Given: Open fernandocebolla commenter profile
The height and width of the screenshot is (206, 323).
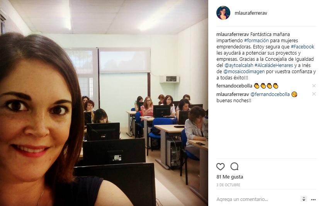Looking at the screenshot, I should pyautogui.click(x=234, y=86).
